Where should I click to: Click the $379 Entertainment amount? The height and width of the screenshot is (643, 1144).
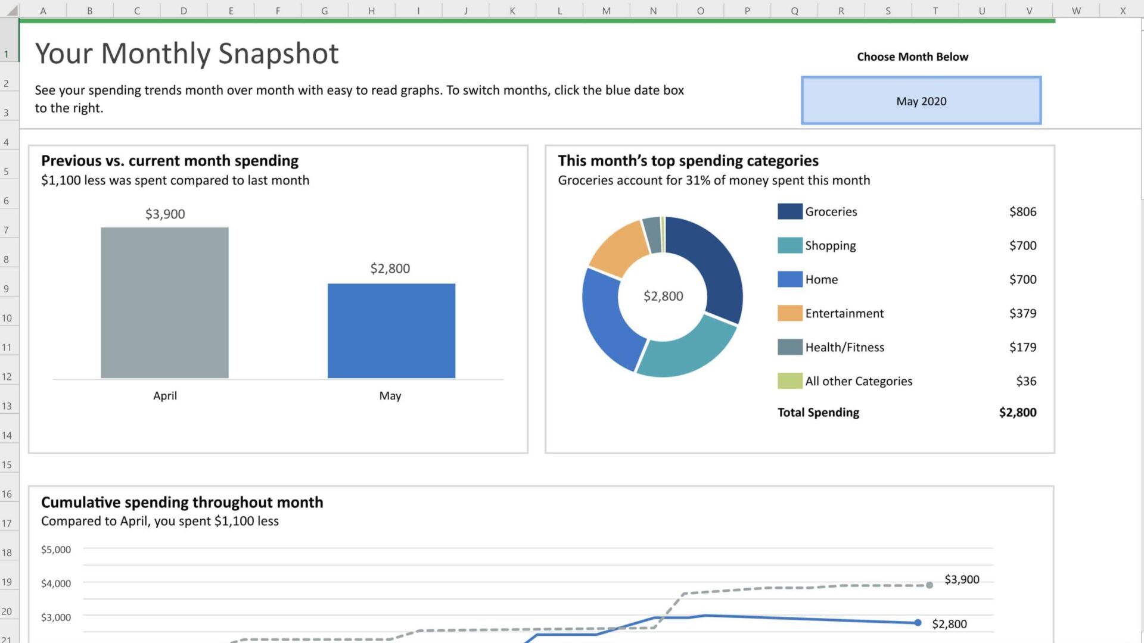click(1022, 313)
